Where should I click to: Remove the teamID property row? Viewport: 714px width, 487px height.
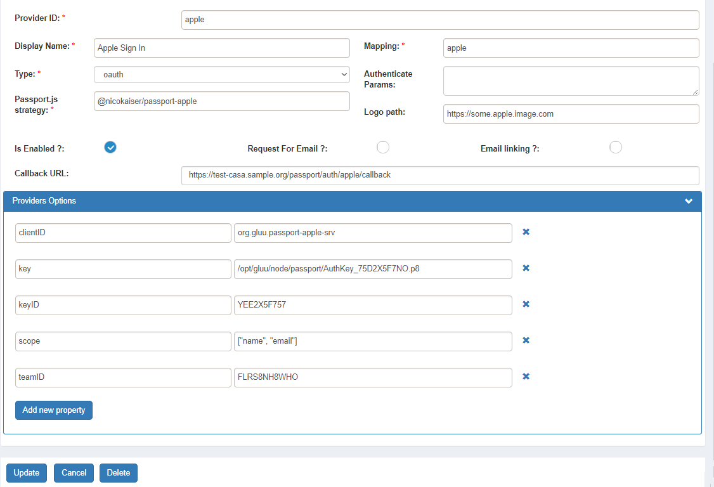coord(526,377)
